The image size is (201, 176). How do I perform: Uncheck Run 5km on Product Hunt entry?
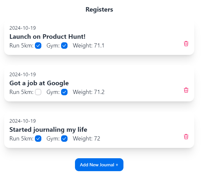tap(38, 46)
